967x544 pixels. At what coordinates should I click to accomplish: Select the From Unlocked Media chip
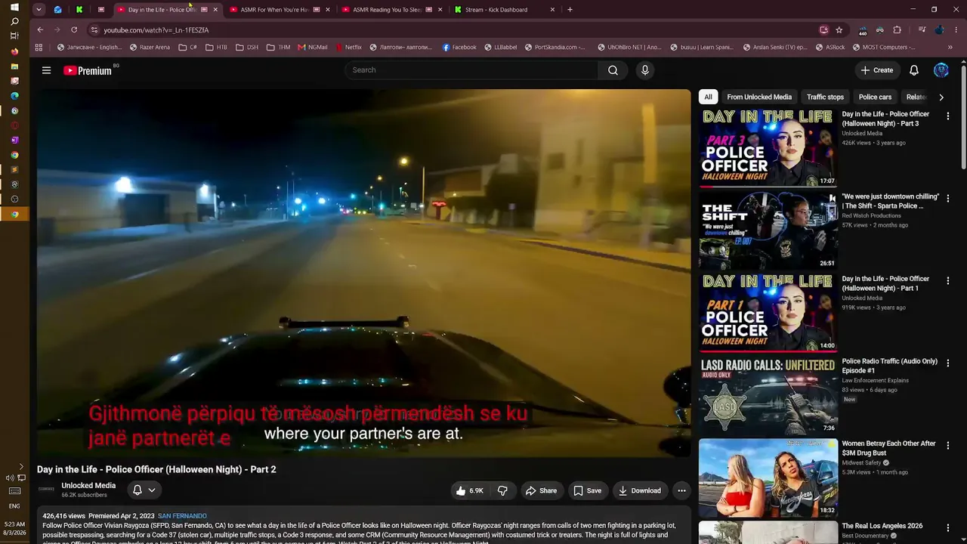coord(759,97)
